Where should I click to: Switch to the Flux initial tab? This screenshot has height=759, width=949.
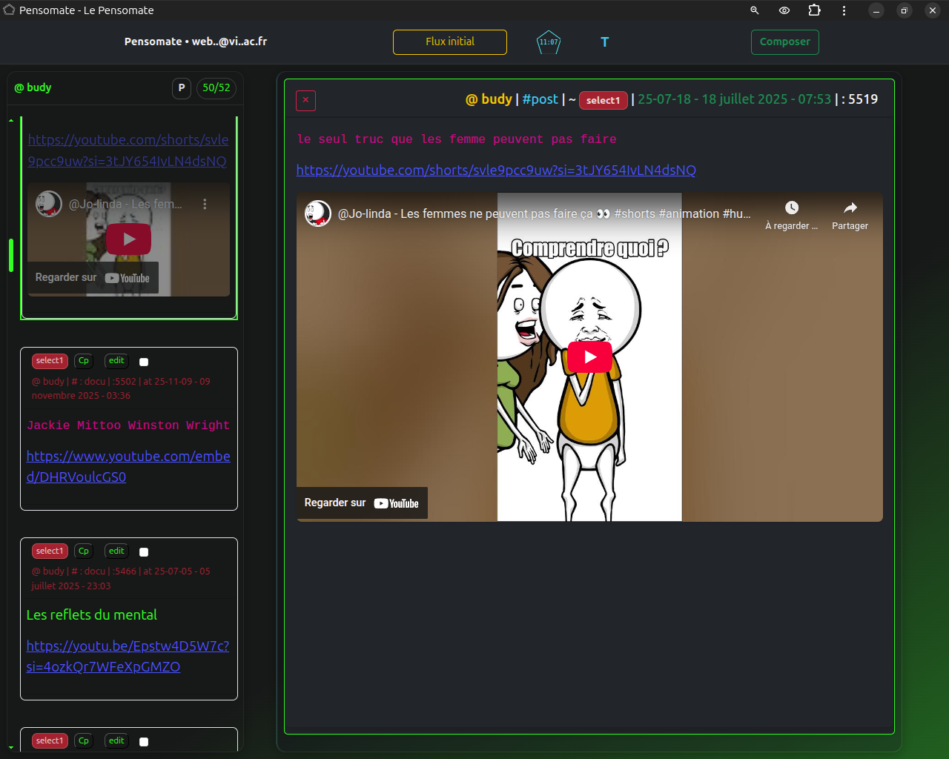pos(449,42)
